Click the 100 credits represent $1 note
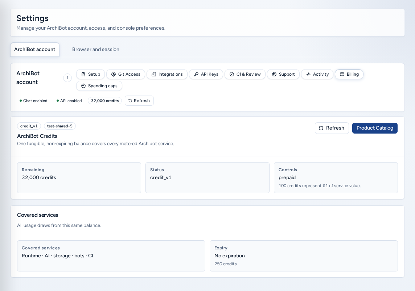The image size is (415, 291). tap(320, 186)
